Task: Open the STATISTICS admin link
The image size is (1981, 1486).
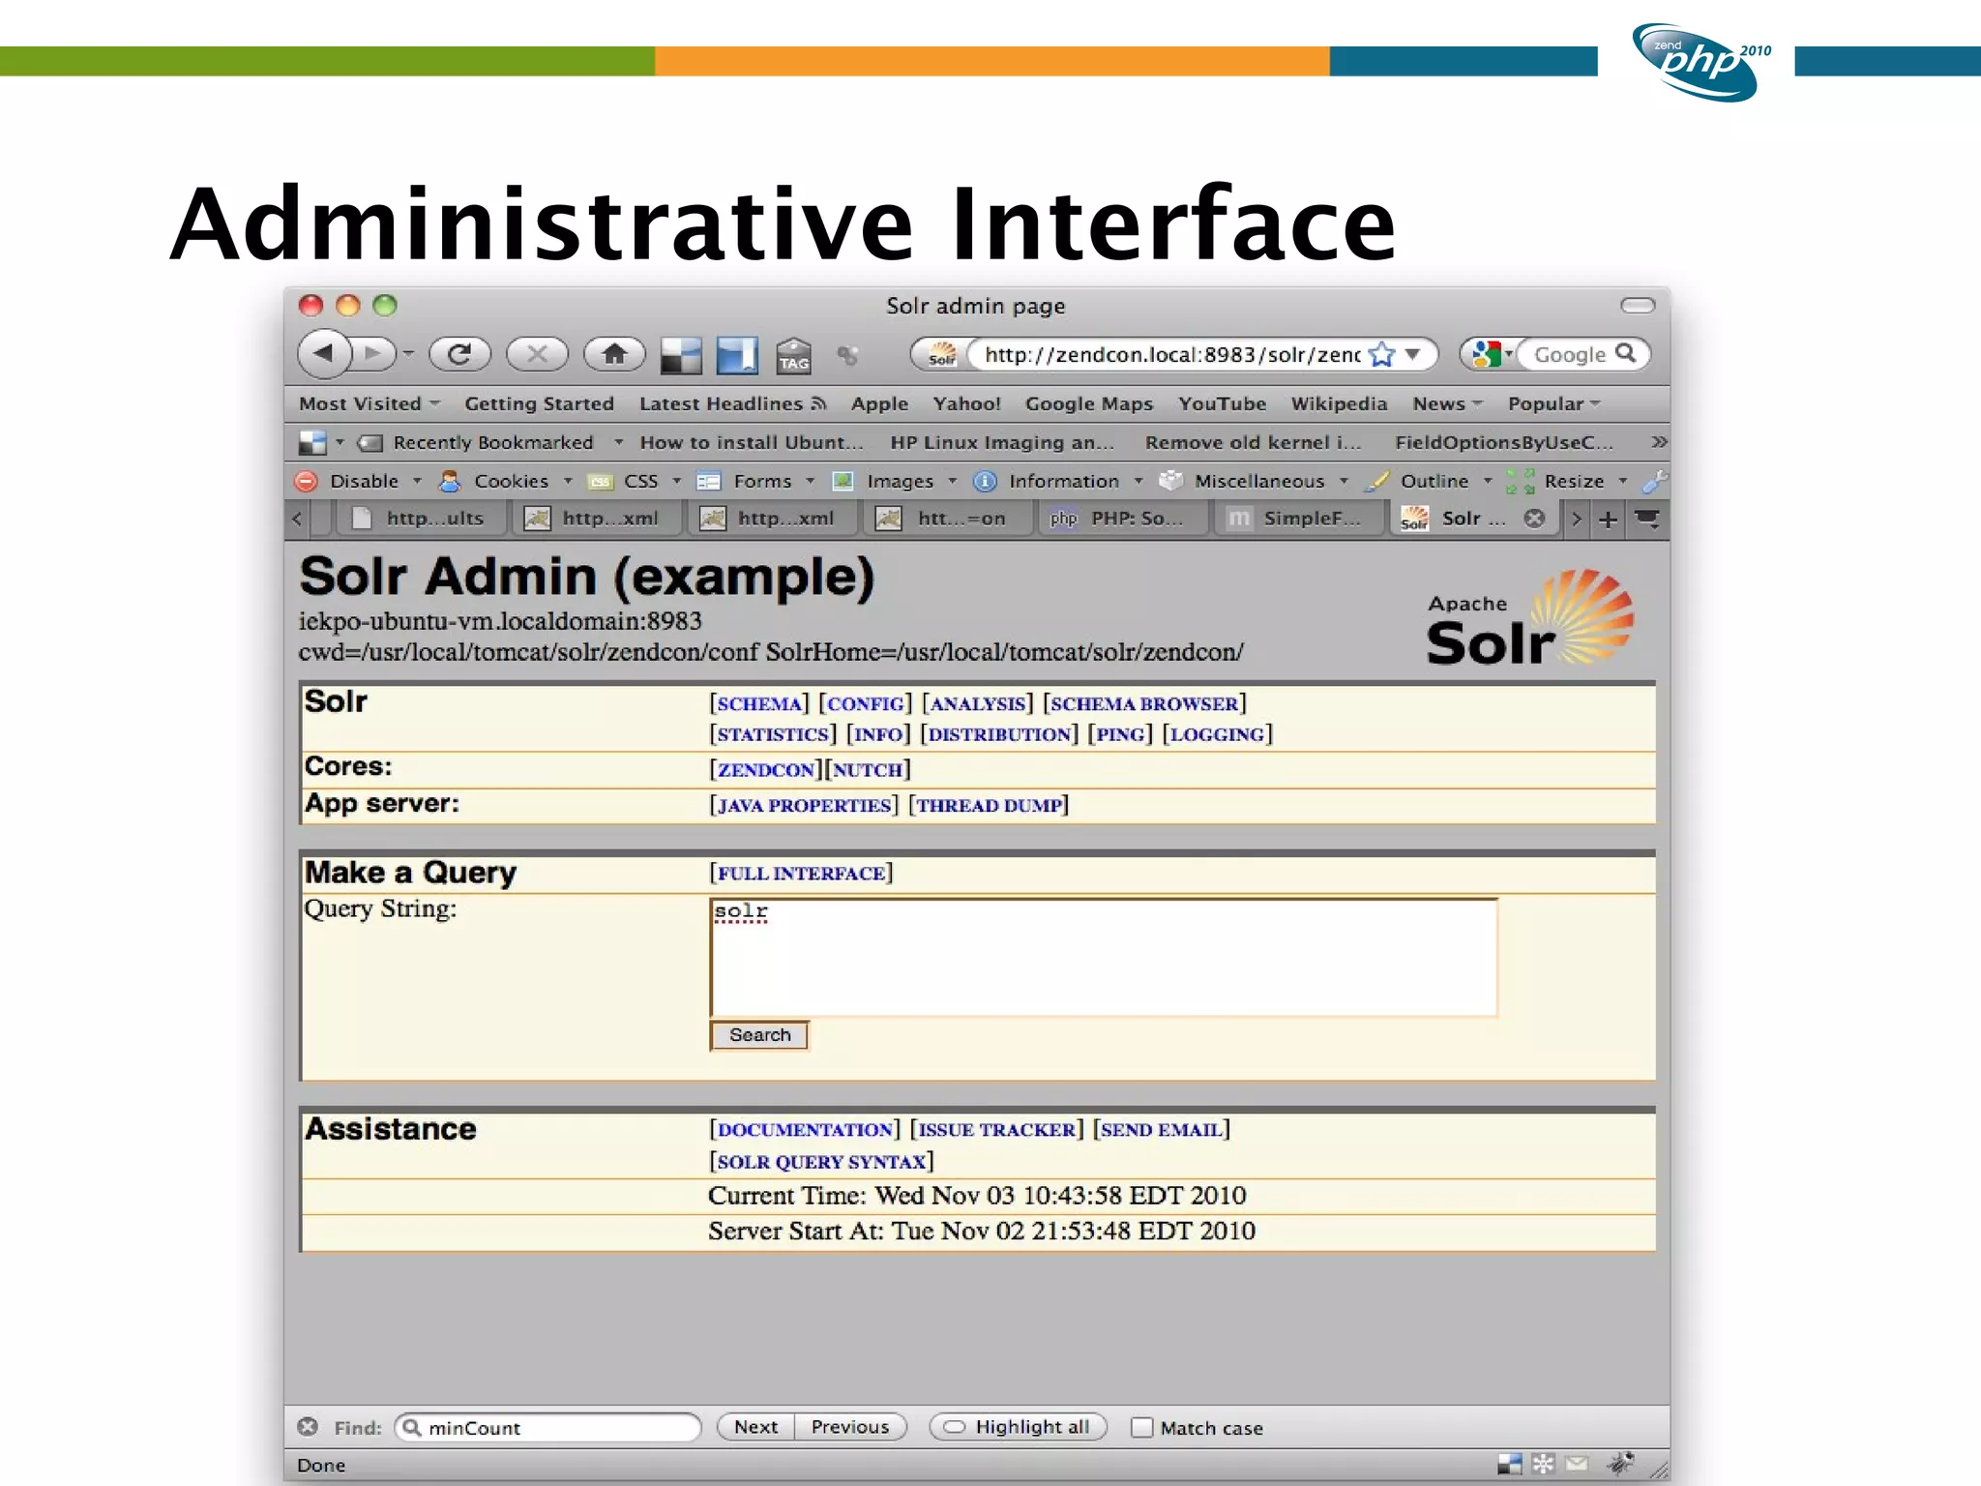Action: click(x=773, y=734)
